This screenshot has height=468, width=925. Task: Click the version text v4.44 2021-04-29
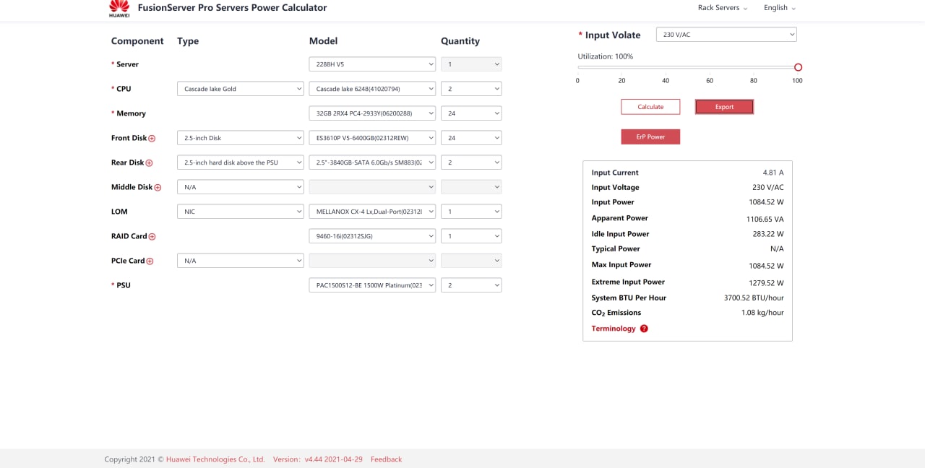pyautogui.click(x=333, y=459)
